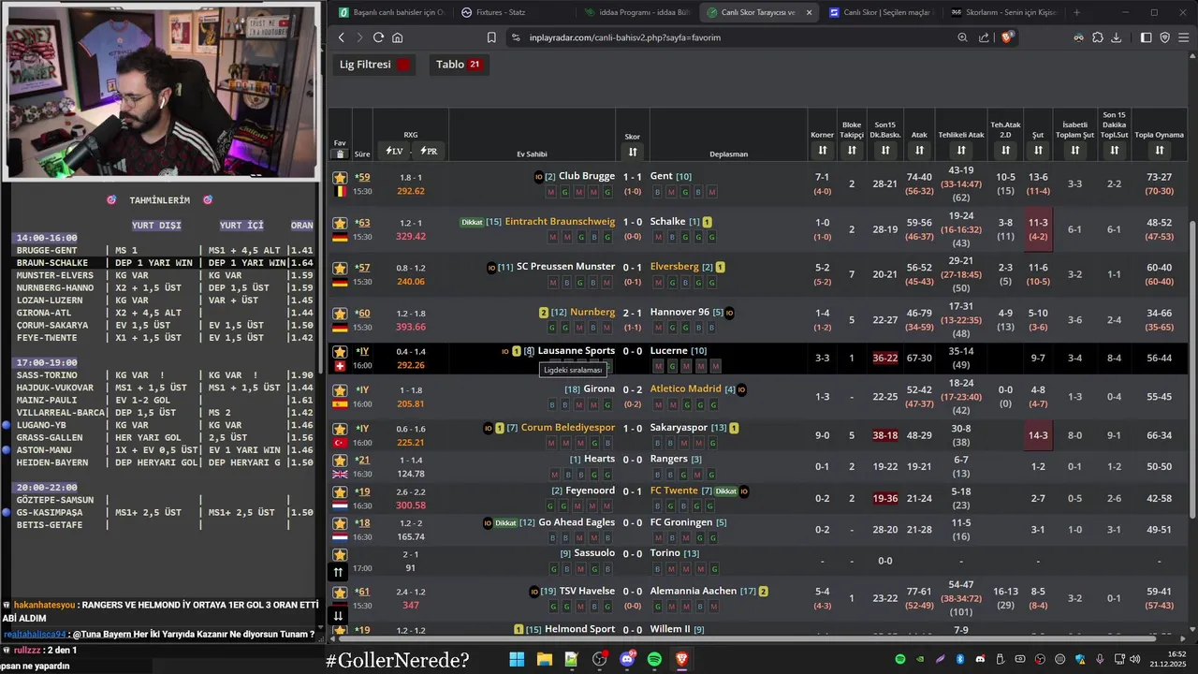Toggle favorite star for Corum Belediyespor match
Image resolution: width=1198 pixels, height=674 pixels.
pos(340,428)
